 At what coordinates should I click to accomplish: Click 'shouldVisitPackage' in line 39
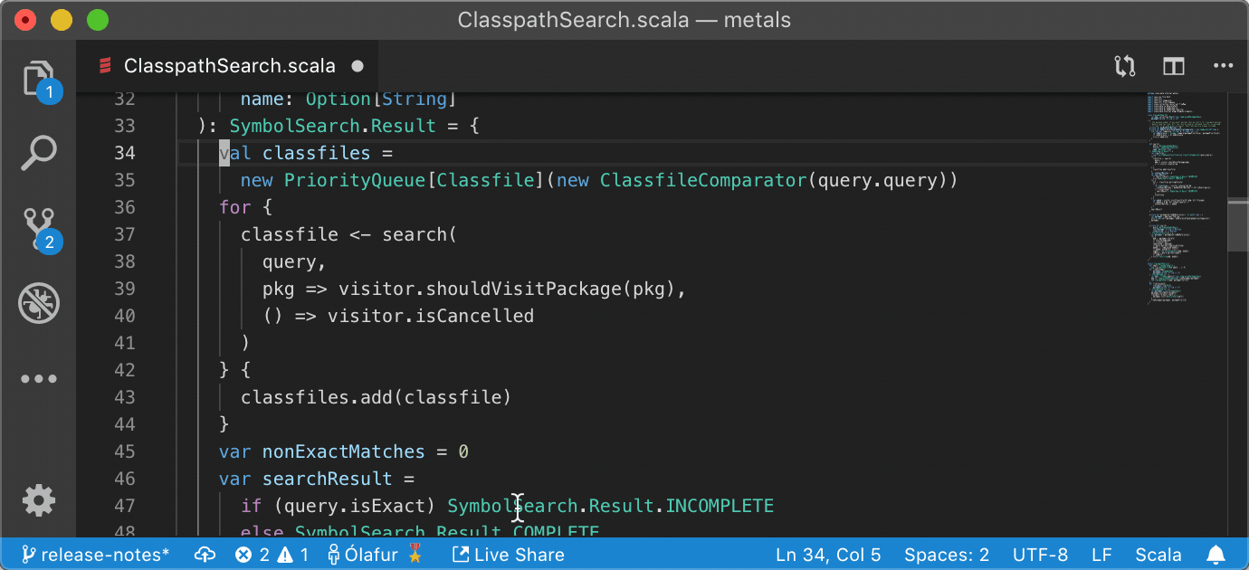[x=523, y=289]
